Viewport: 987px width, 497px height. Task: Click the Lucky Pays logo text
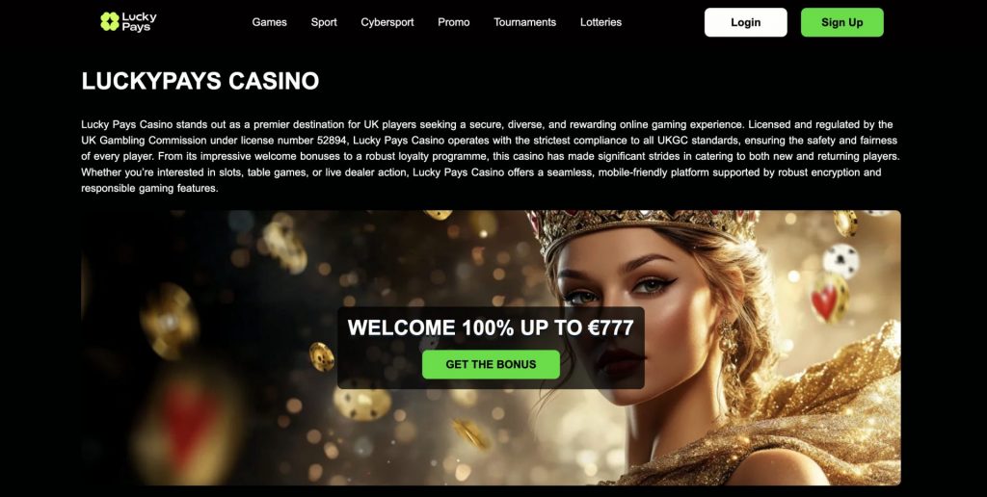[139, 22]
